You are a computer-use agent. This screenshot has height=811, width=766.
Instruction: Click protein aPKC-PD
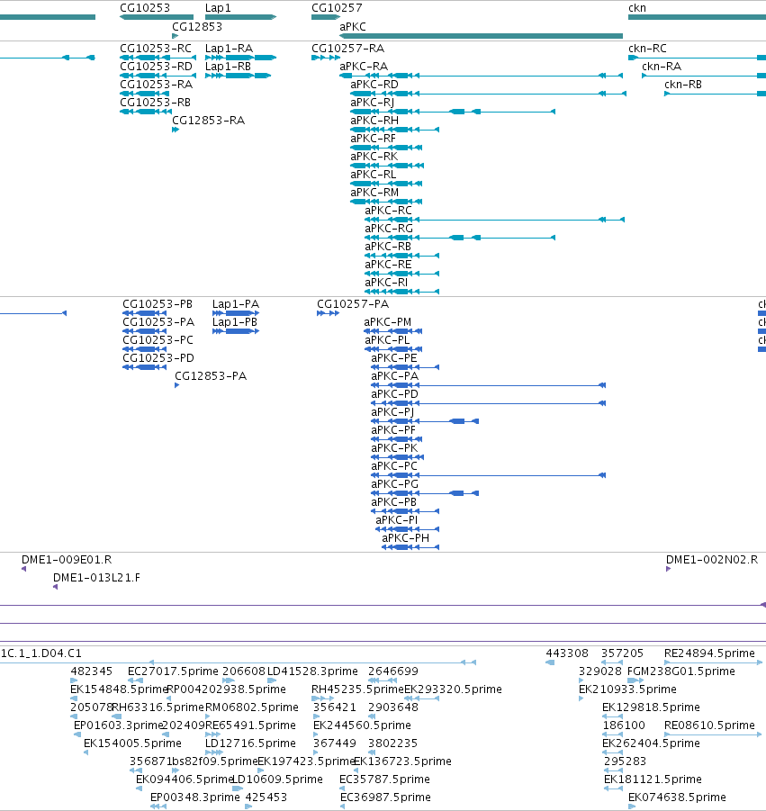click(x=488, y=403)
